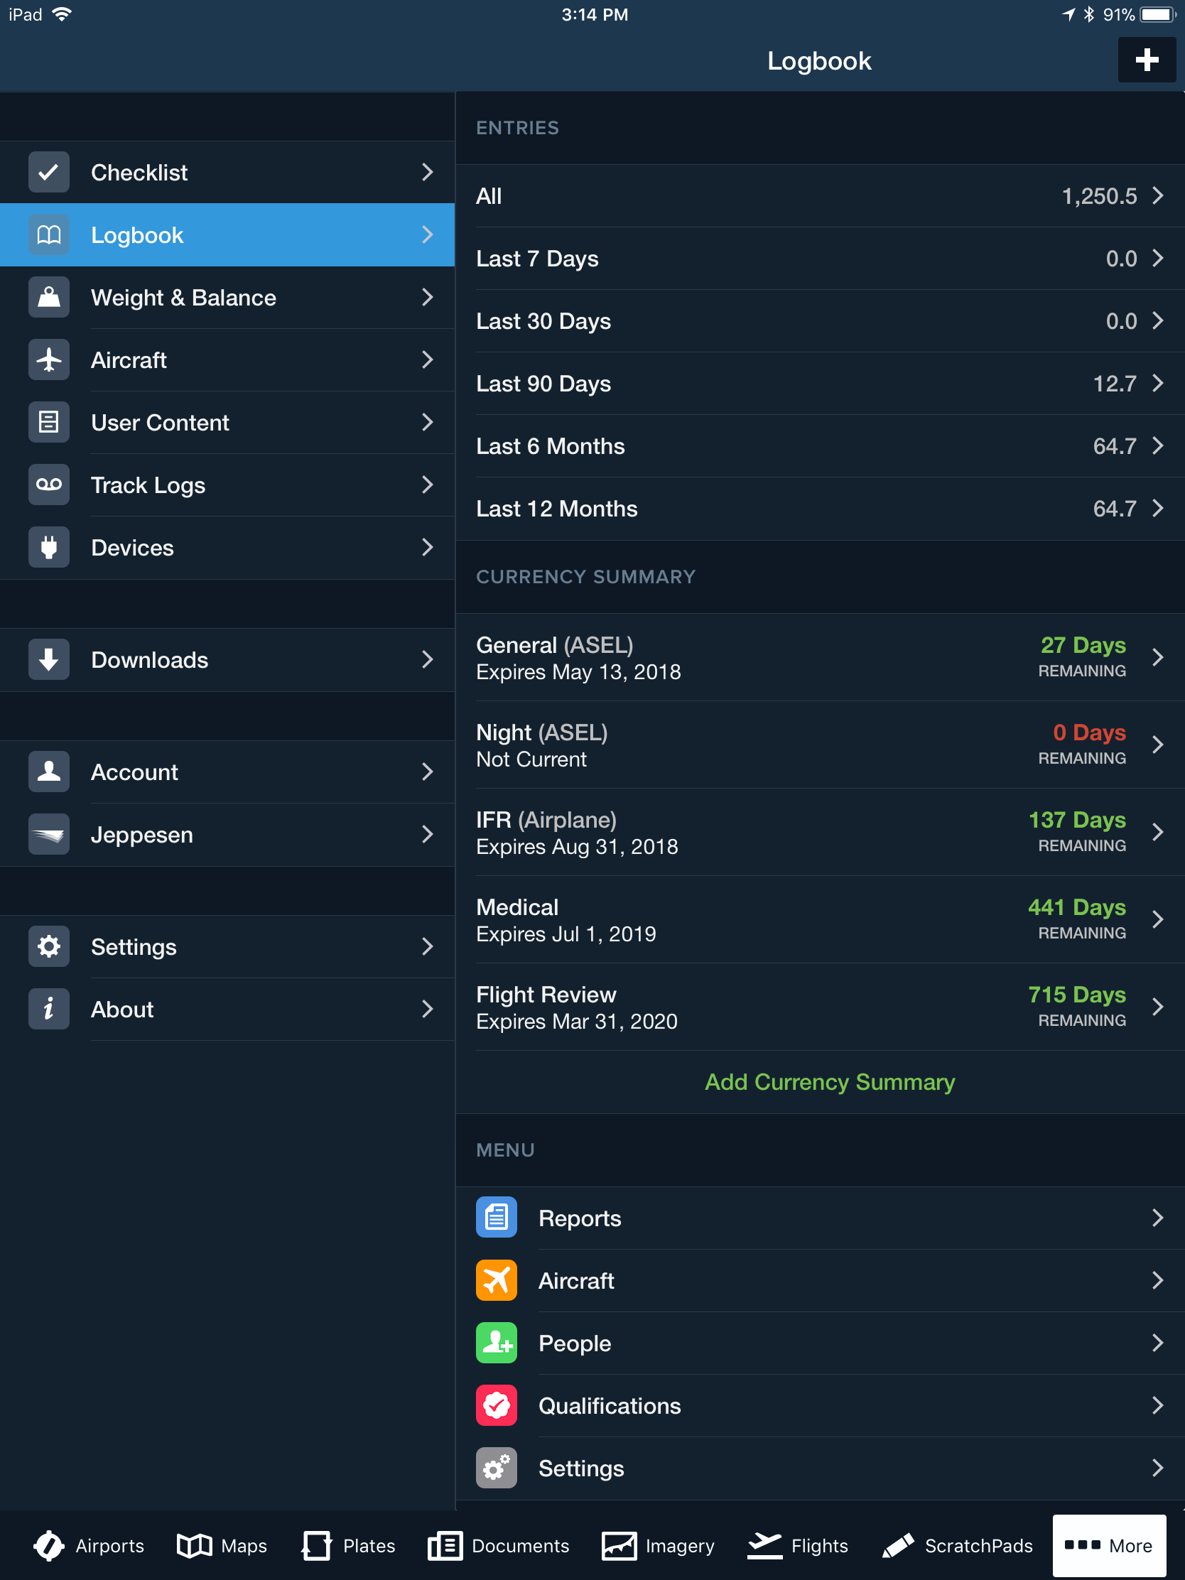Tap the blue Reports document icon
Screen dimensions: 1185x1580
coord(496,1217)
